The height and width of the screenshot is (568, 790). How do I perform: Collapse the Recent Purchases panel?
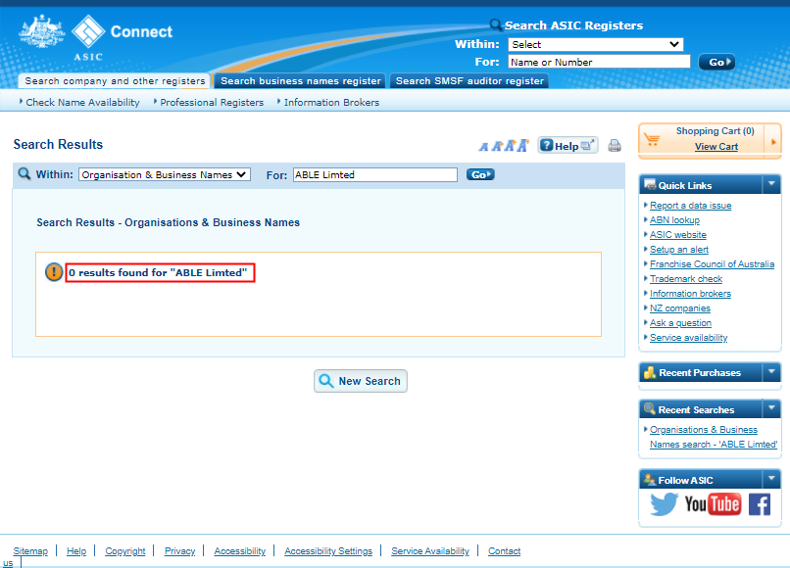(771, 372)
